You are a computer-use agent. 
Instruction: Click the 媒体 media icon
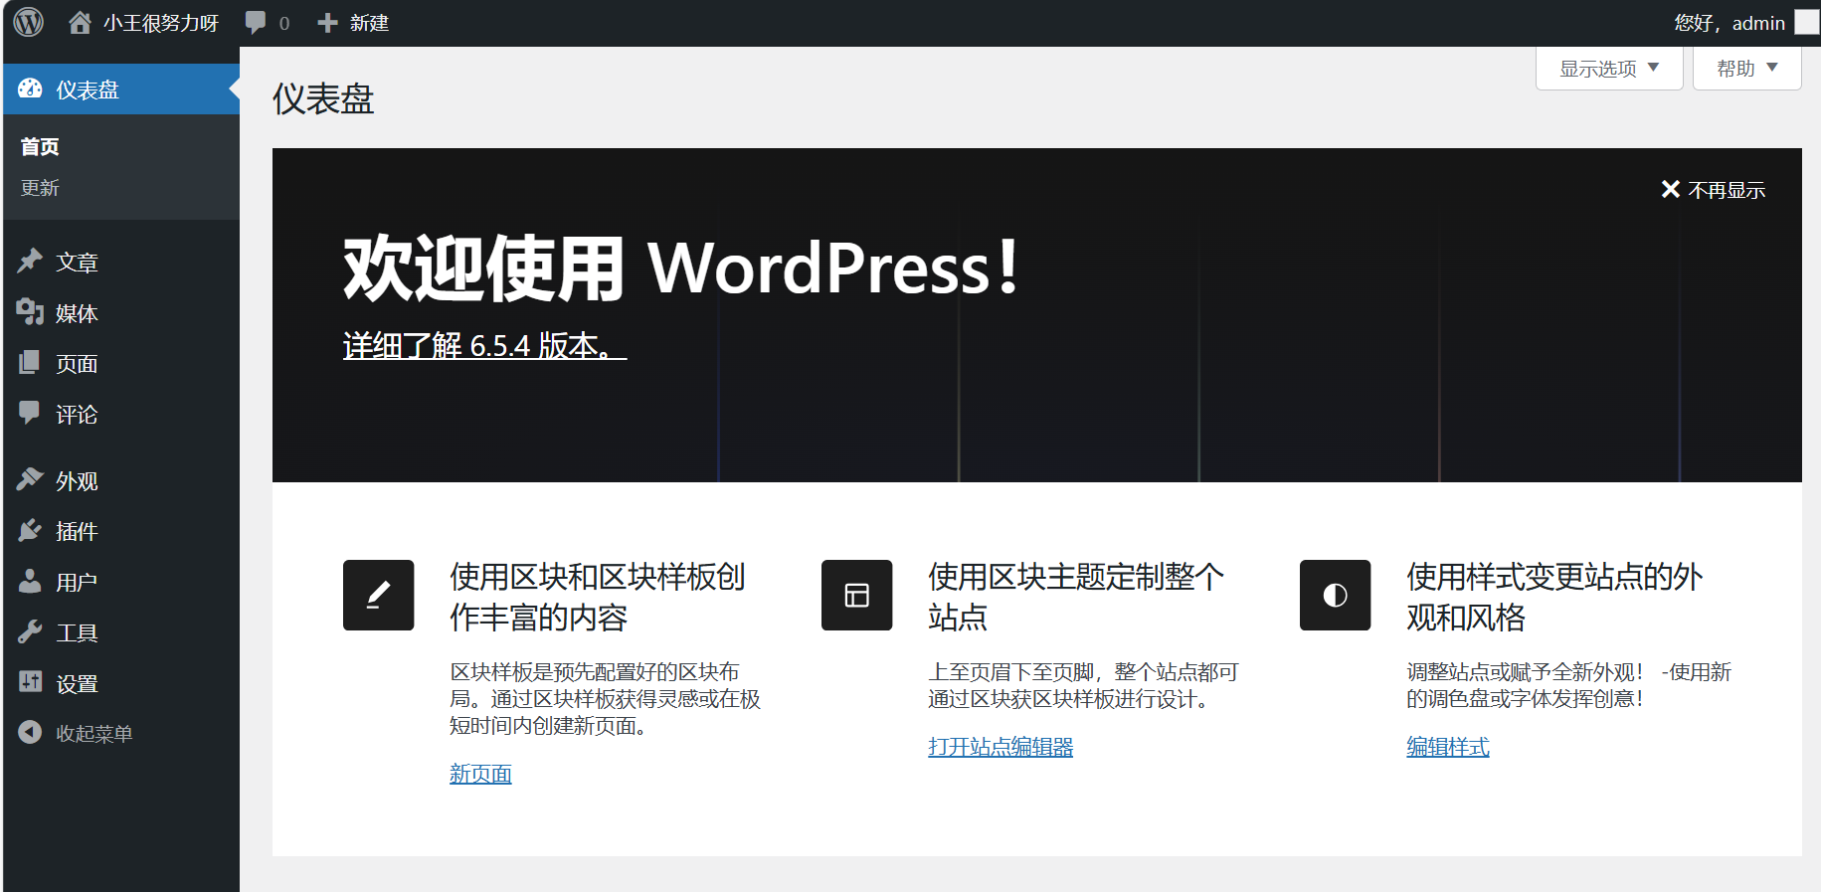point(30,312)
